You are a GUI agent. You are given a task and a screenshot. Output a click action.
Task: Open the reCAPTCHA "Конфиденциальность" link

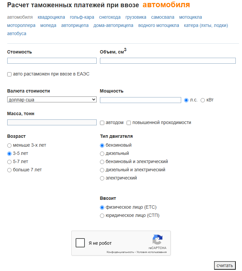(x=120, y=252)
